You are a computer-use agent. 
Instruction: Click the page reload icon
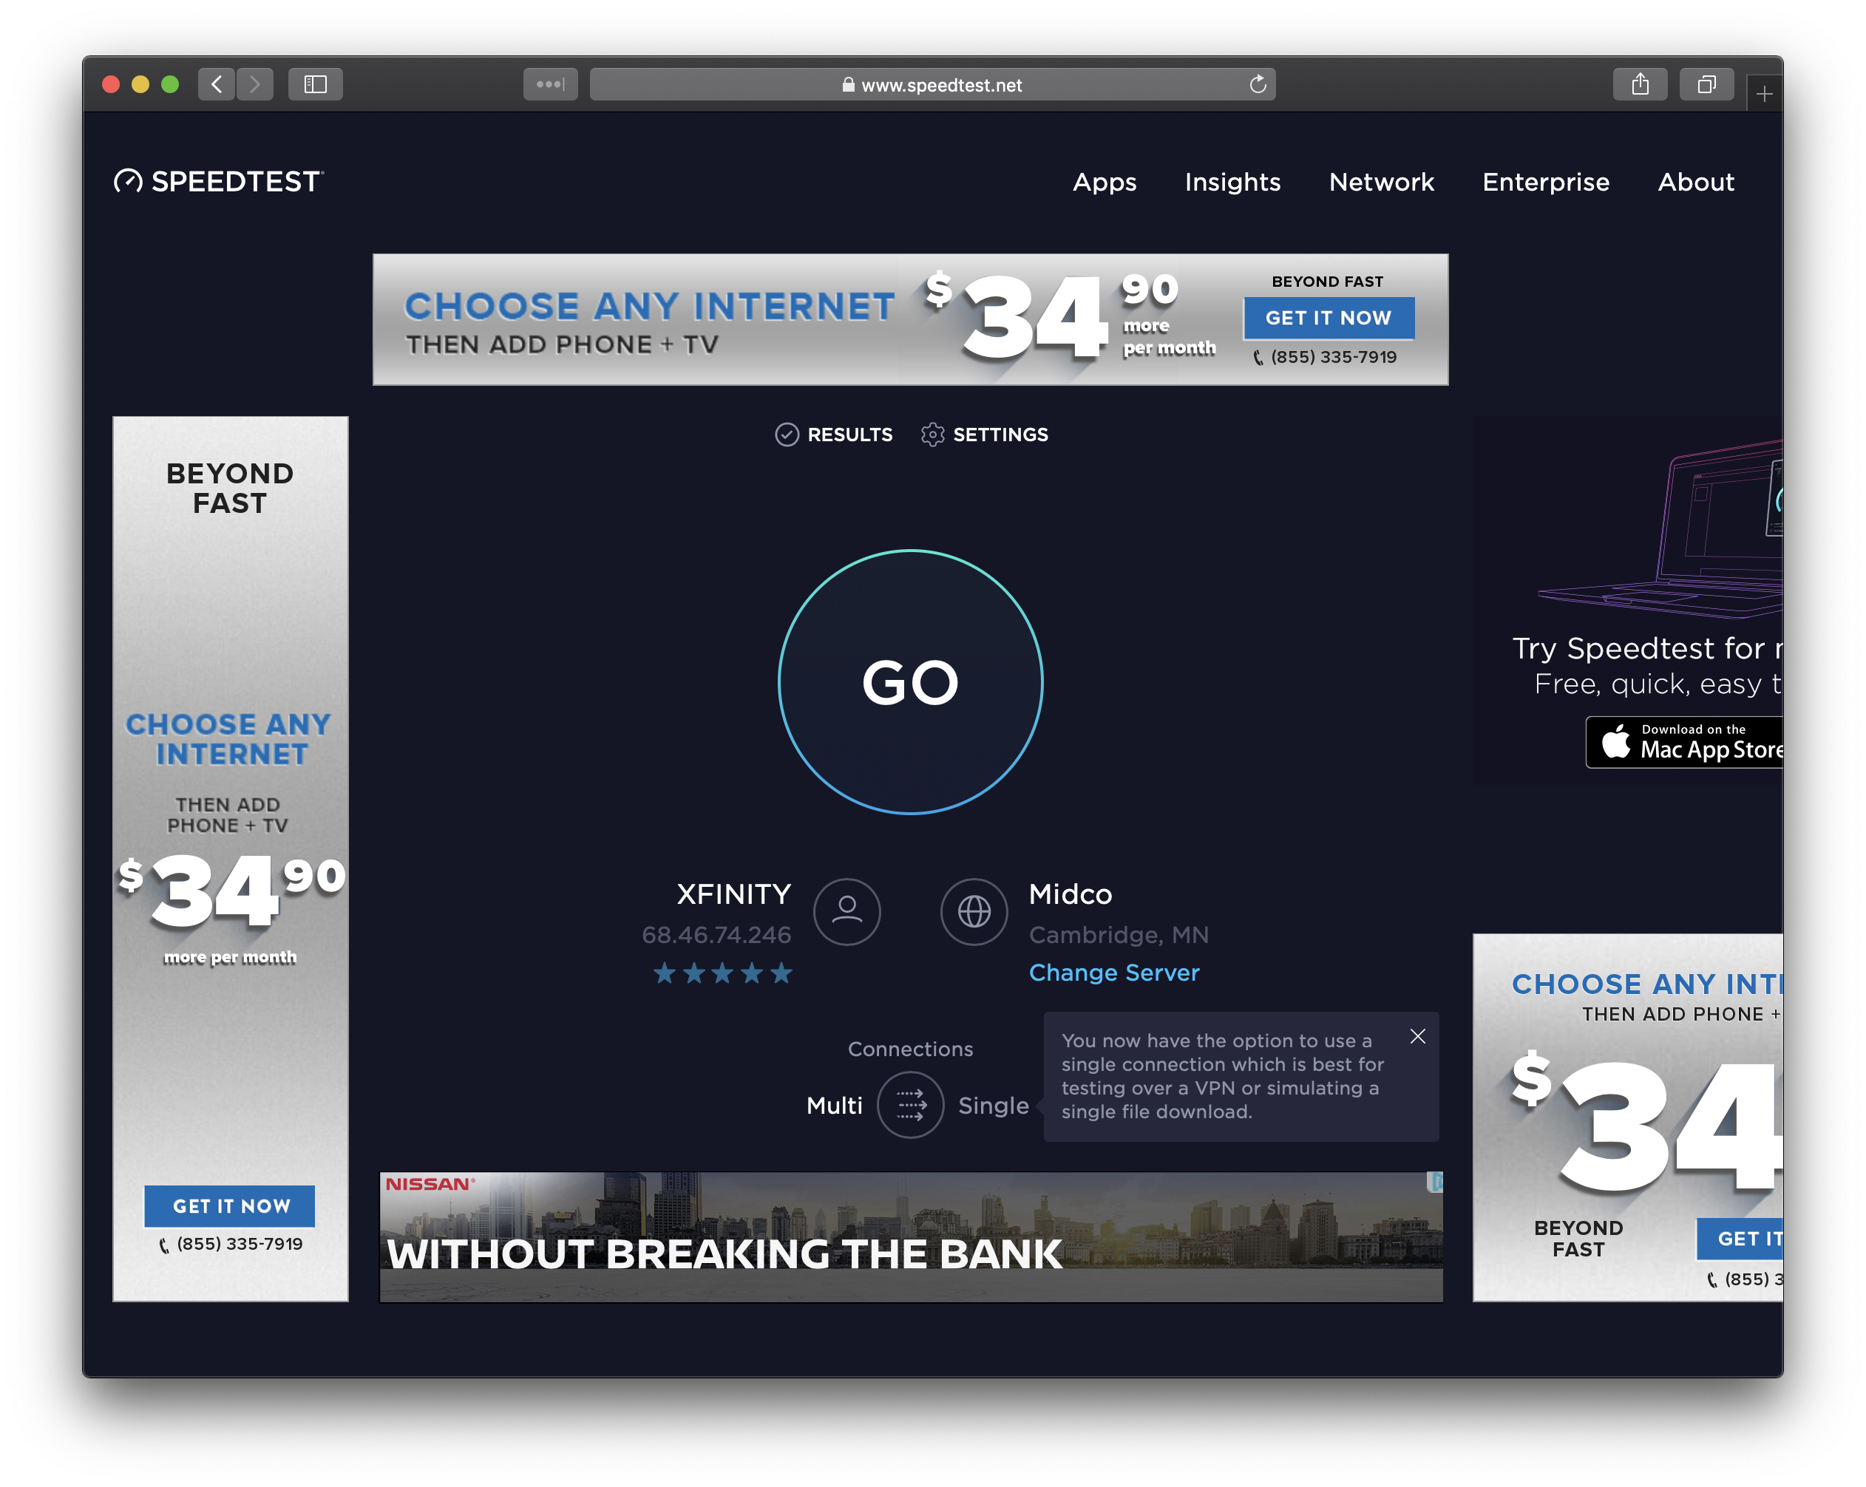pos(1258,84)
